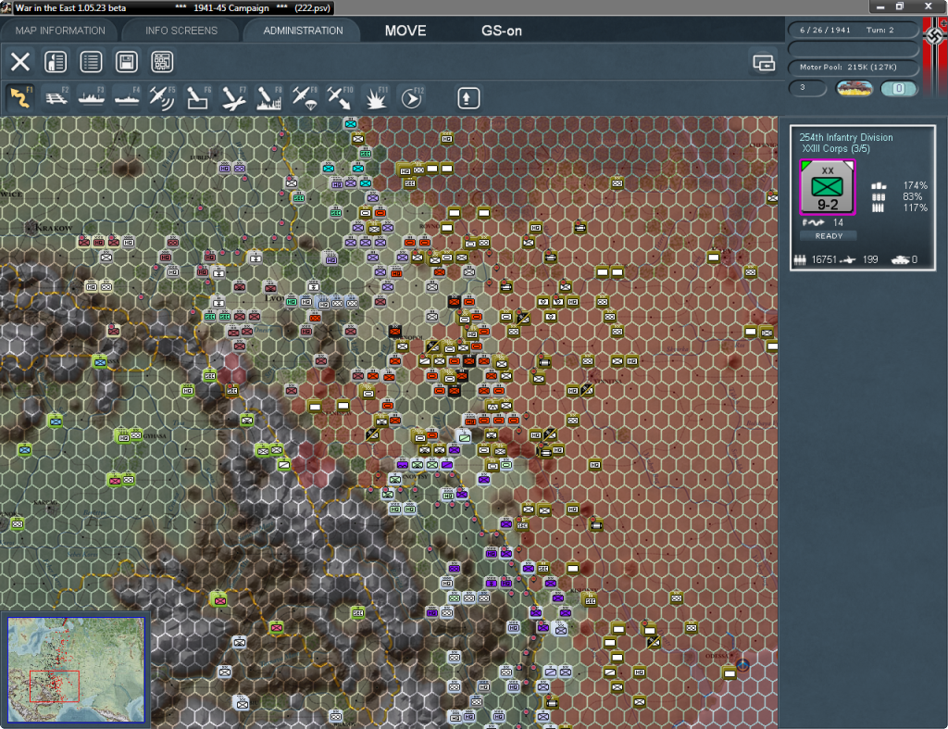Click the guns count 199

[870, 259]
